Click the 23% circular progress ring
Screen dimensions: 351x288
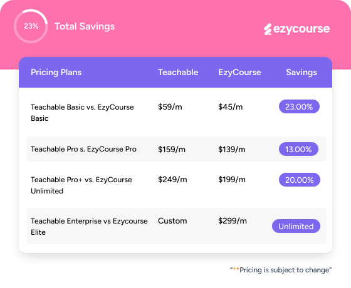(31, 26)
